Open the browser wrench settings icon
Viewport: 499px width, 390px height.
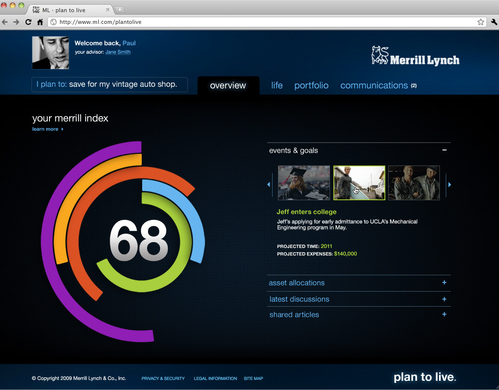494,22
